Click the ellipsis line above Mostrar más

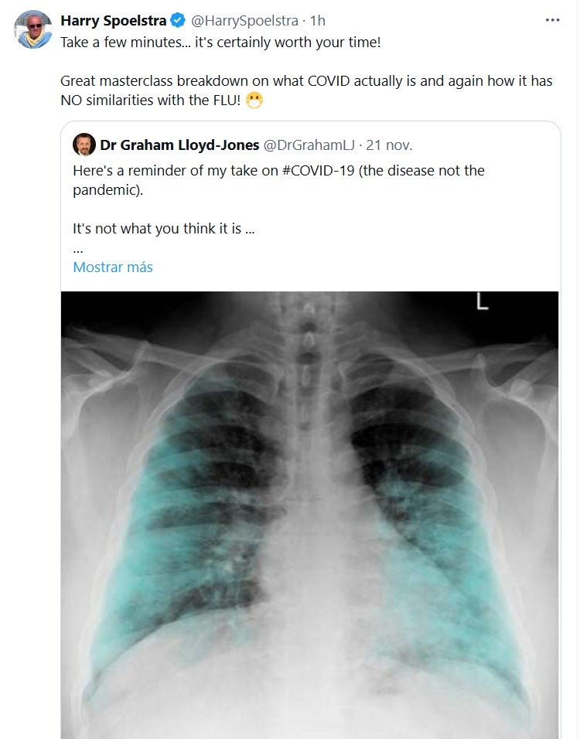pyautogui.click(x=77, y=249)
